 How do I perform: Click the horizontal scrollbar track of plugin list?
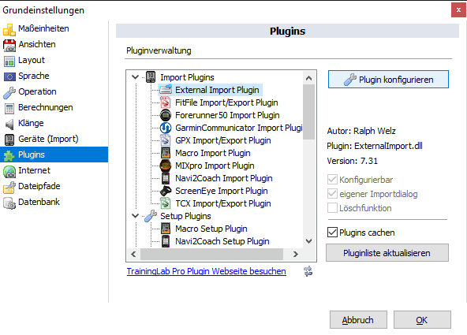click(x=211, y=254)
